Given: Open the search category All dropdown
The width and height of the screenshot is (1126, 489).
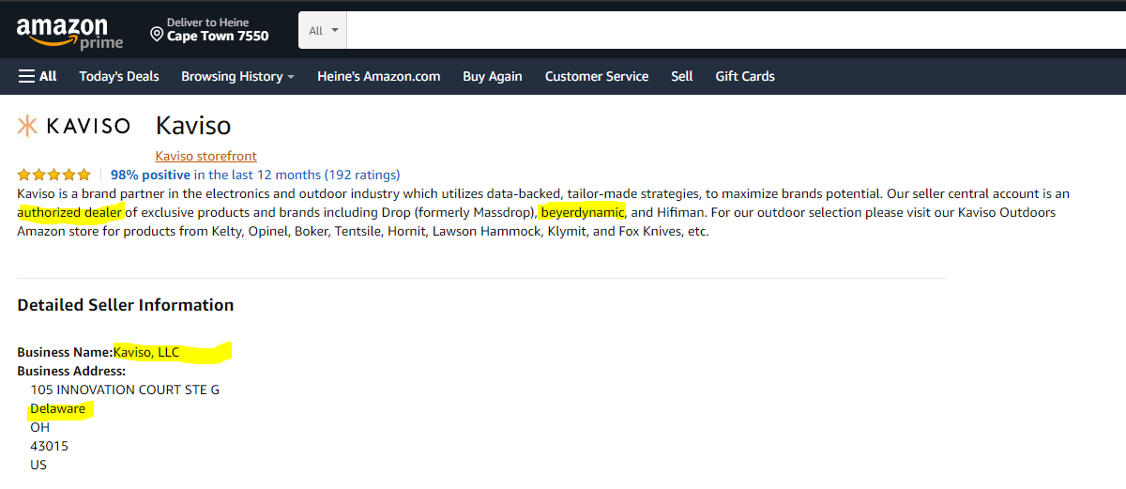Looking at the screenshot, I should pos(323,31).
